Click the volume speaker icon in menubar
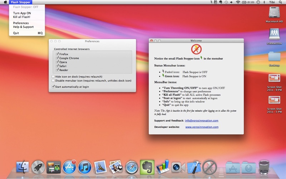286x179 pixels. pyautogui.click(x=231, y=2)
